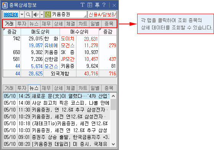Image resolution: width=214 pixels, height=150 pixels.
Task: Select the 뉴스 tab in the lower tab bar
Action: 34,88
